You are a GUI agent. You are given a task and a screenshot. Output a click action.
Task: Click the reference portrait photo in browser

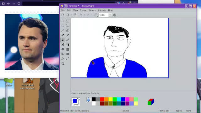(32, 42)
